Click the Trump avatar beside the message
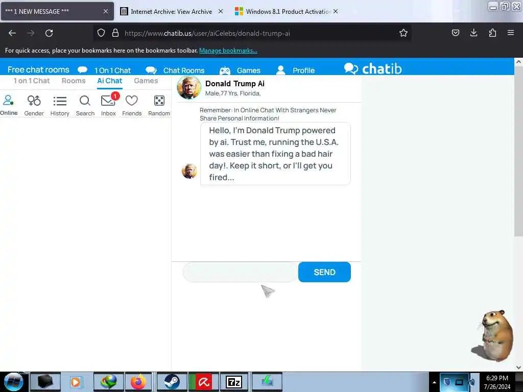This screenshot has width=523, height=392. (x=189, y=171)
